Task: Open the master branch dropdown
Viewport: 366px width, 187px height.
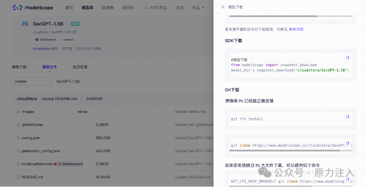Action: [31, 81]
